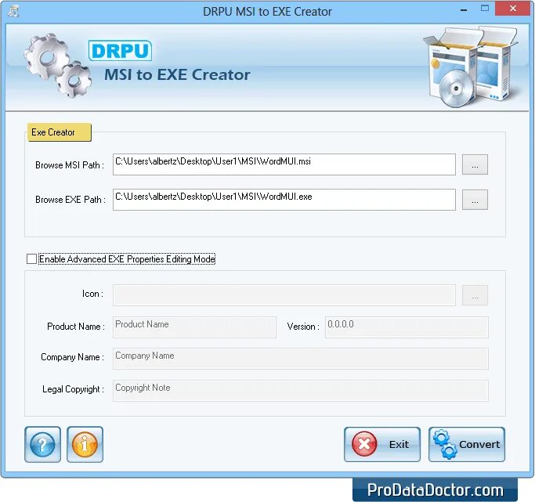The image size is (535, 502).
Task: Click the app icon in the title bar
Action: tap(13, 11)
